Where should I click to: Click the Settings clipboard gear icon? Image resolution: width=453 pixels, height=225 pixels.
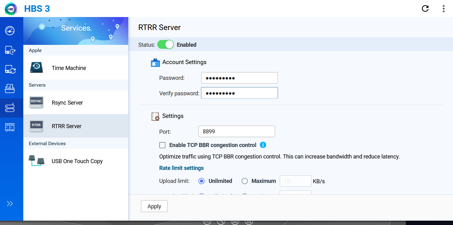155,116
